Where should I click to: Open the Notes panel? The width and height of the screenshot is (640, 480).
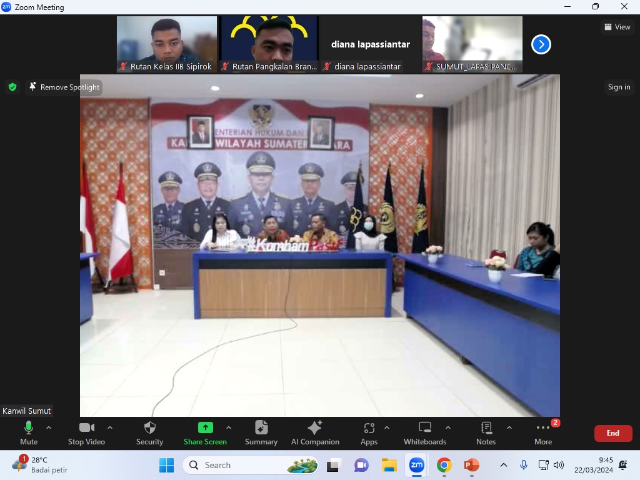coord(486,432)
